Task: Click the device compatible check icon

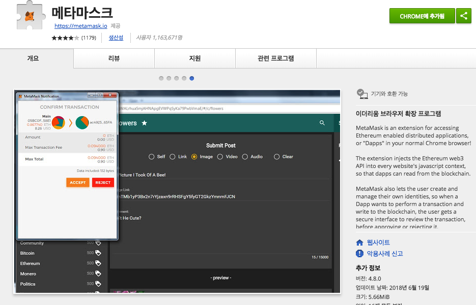Action: [362, 94]
